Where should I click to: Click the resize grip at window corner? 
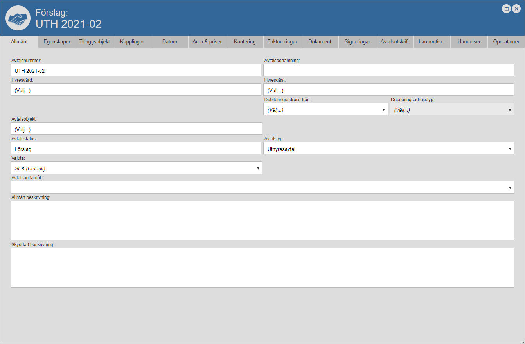[522, 341]
